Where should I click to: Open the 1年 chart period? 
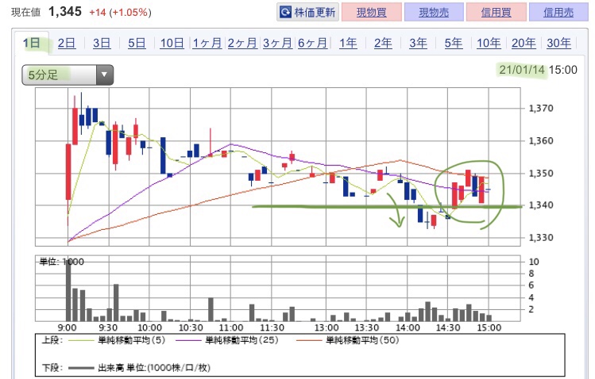(348, 43)
